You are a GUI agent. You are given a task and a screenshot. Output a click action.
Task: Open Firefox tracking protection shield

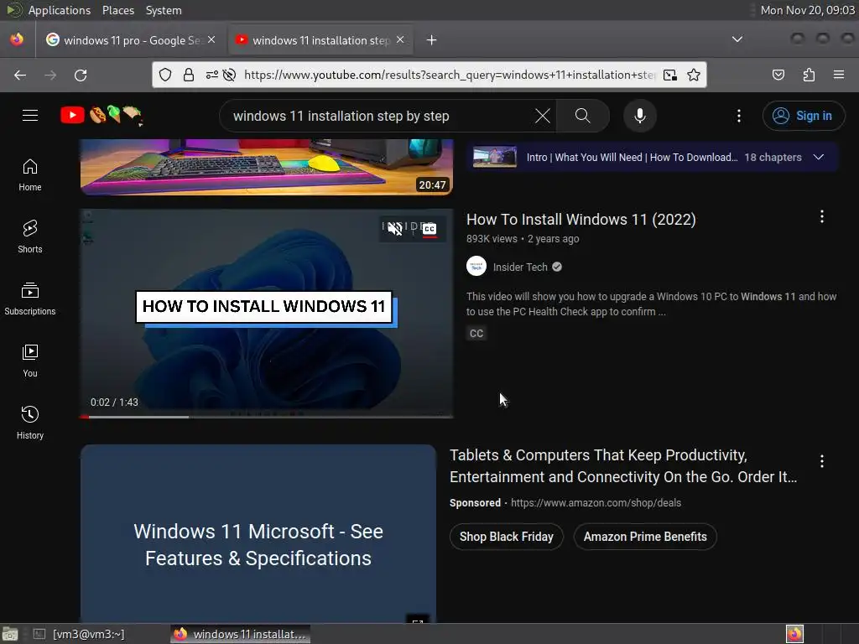click(x=165, y=75)
